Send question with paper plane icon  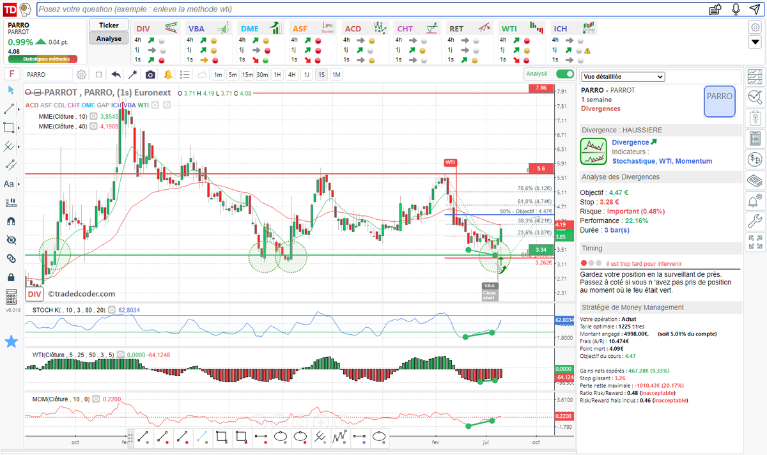tap(755, 10)
